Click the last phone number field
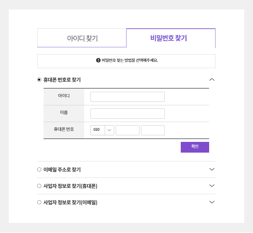 coord(153,130)
